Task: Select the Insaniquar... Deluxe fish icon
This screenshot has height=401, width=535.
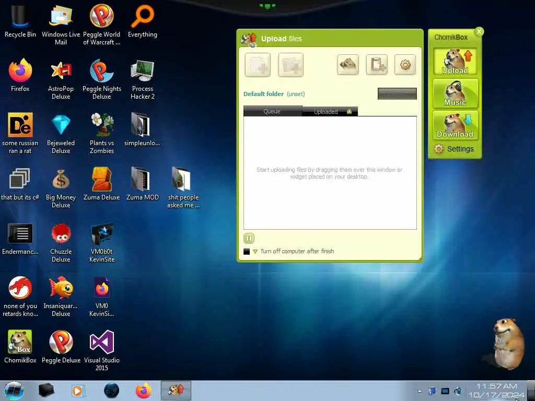Action: (x=61, y=297)
